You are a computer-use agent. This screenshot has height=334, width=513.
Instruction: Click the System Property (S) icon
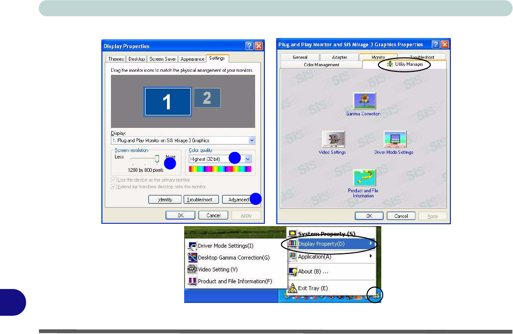click(x=293, y=233)
